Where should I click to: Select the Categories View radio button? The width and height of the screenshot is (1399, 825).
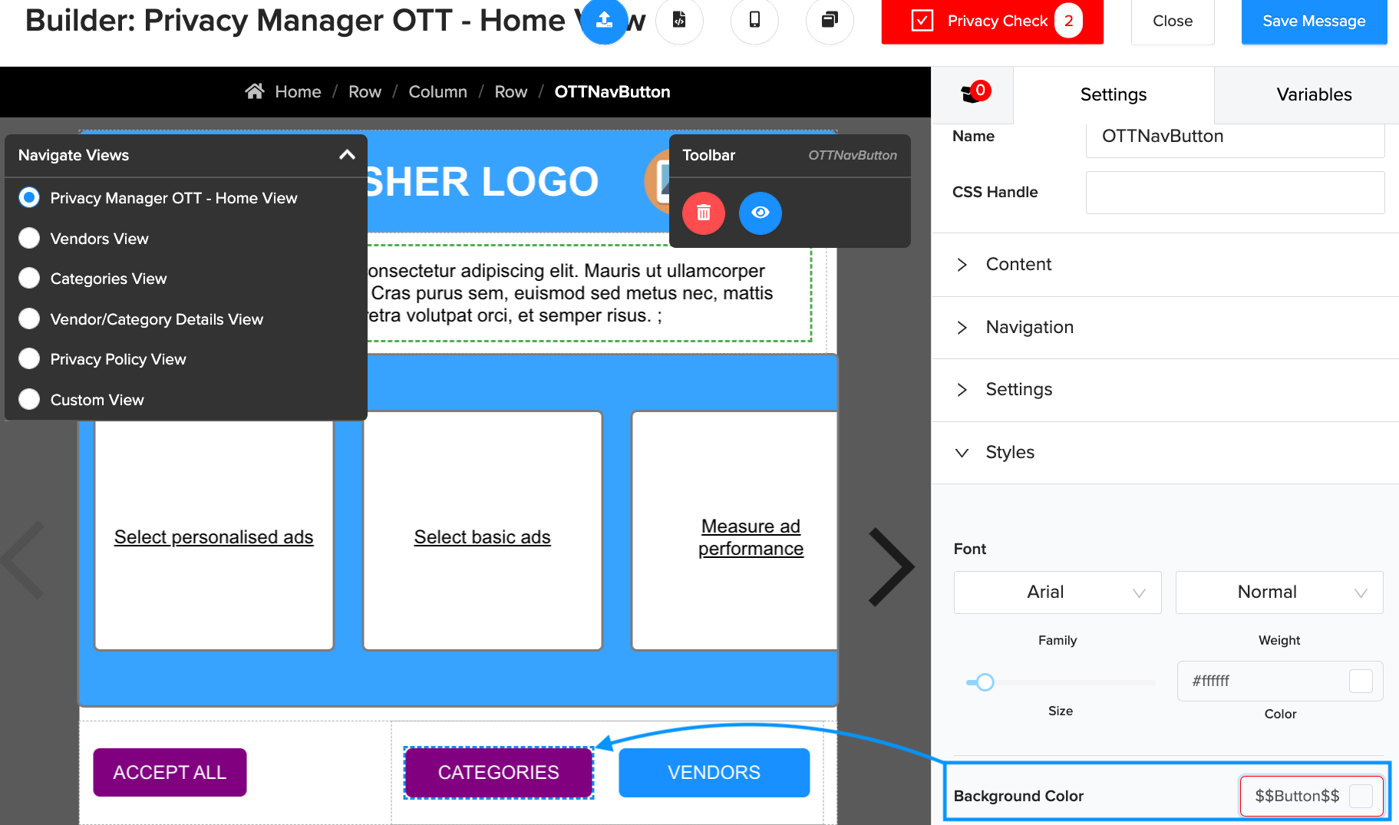28,278
